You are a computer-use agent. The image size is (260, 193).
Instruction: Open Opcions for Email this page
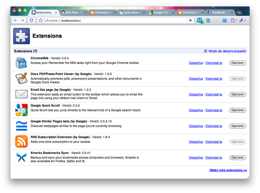[237, 94]
